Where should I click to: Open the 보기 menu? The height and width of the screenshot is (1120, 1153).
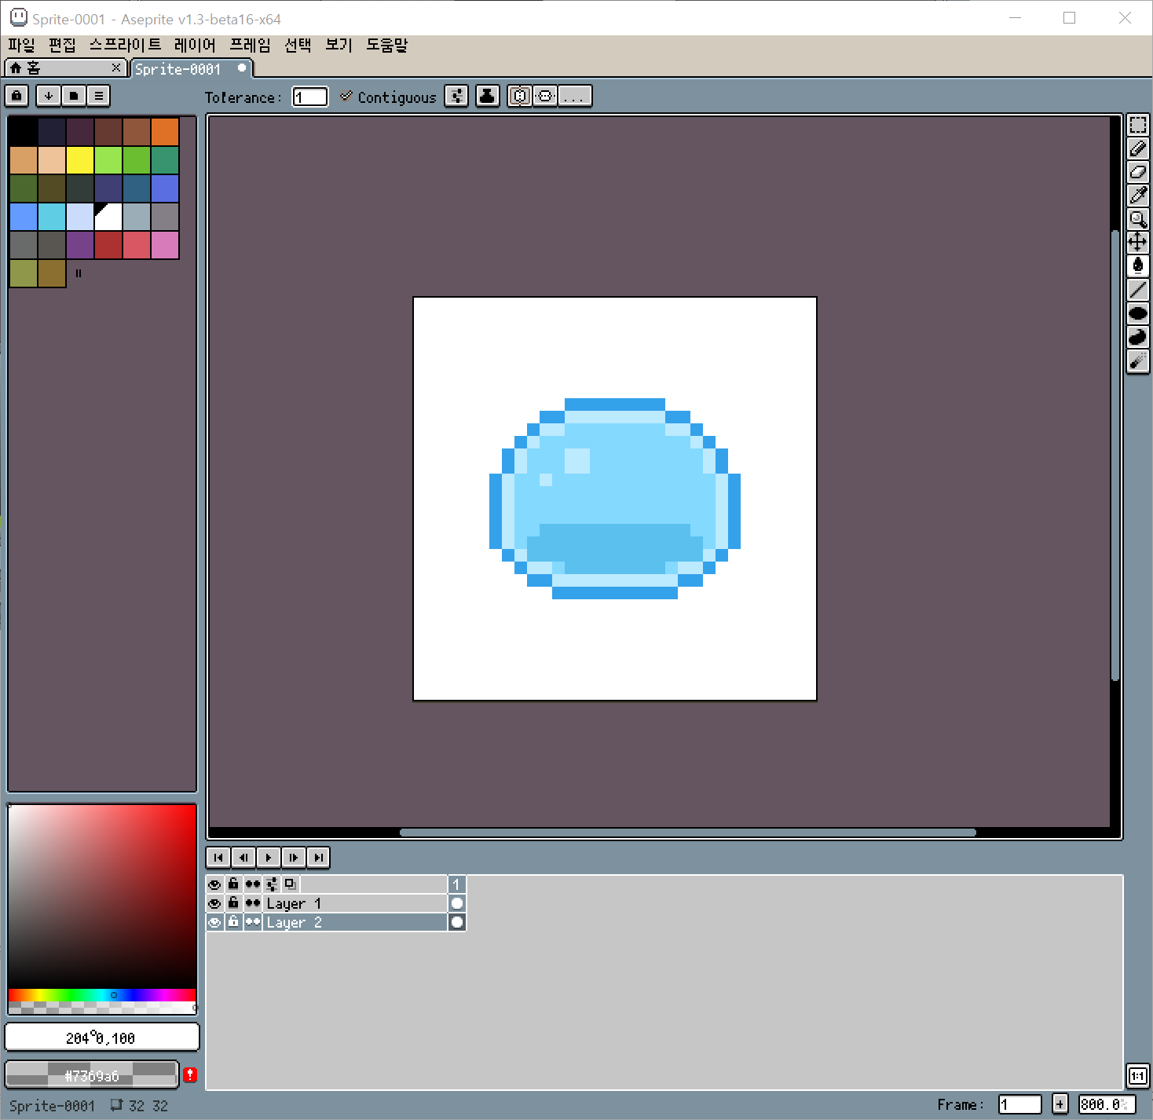pos(339,45)
